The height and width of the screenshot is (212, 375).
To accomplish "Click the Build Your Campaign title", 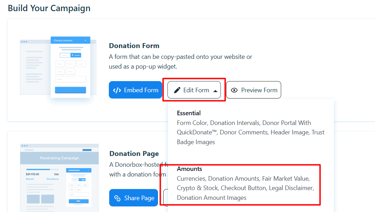I will (x=49, y=8).
